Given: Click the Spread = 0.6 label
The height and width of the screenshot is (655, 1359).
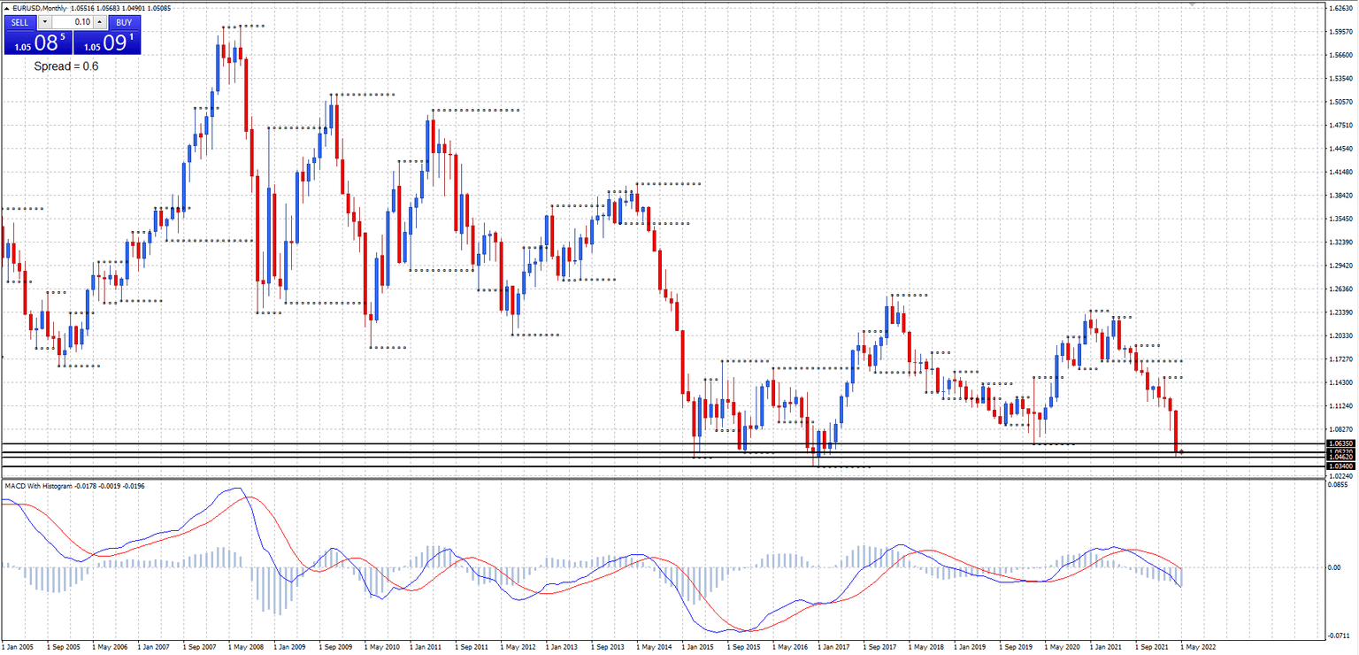Looking at the screenshot, I should click(65, 65).
